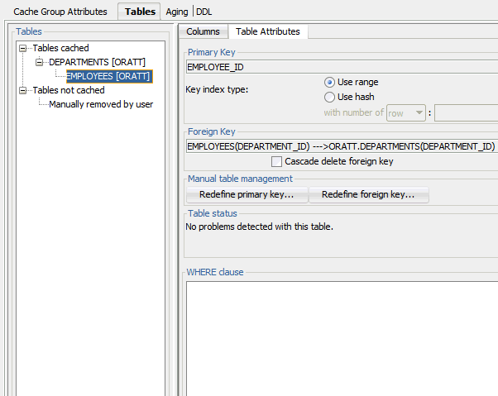The height and width of the screenshot is (396, 498).
Task: Collapse the Tables not cached node
Action: click(23, 90)
